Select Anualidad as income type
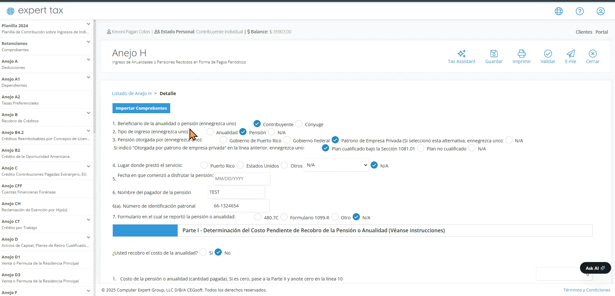615x296 pixels. point(210,132)
